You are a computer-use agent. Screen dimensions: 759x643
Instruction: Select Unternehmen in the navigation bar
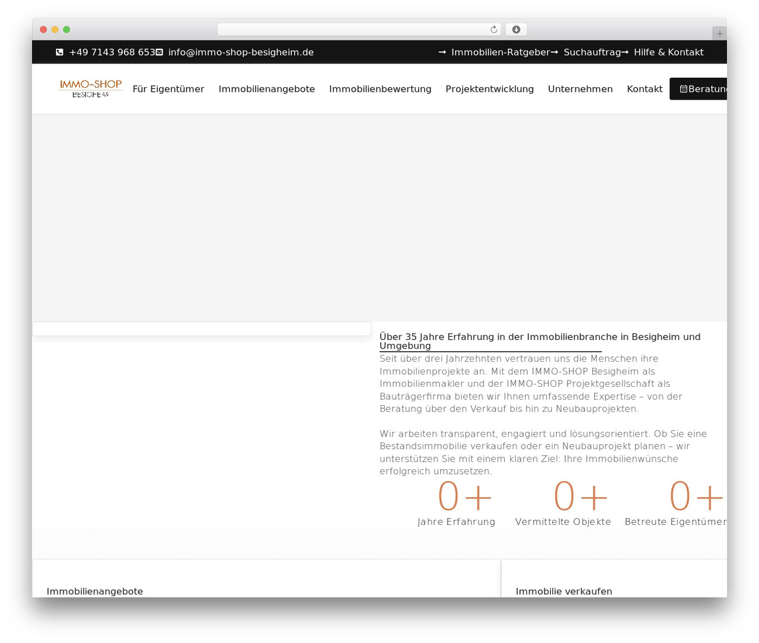coord(581,89)
